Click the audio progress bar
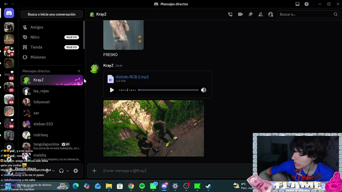Screen dimensions: 342x192 coord(168,90)
